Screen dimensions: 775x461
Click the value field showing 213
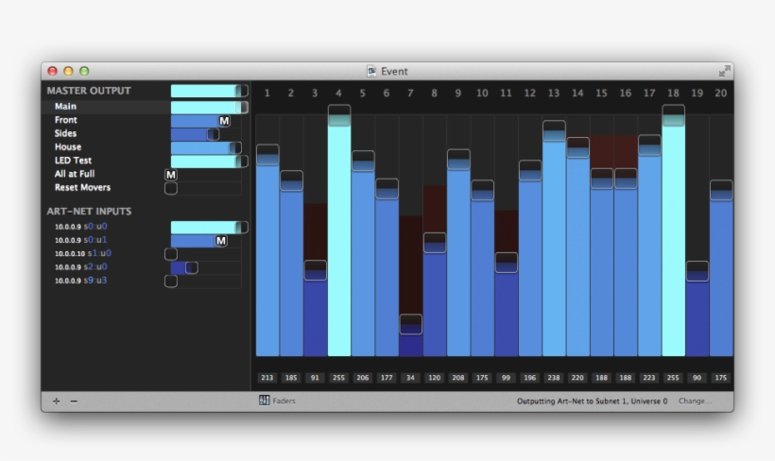point(267,378)
